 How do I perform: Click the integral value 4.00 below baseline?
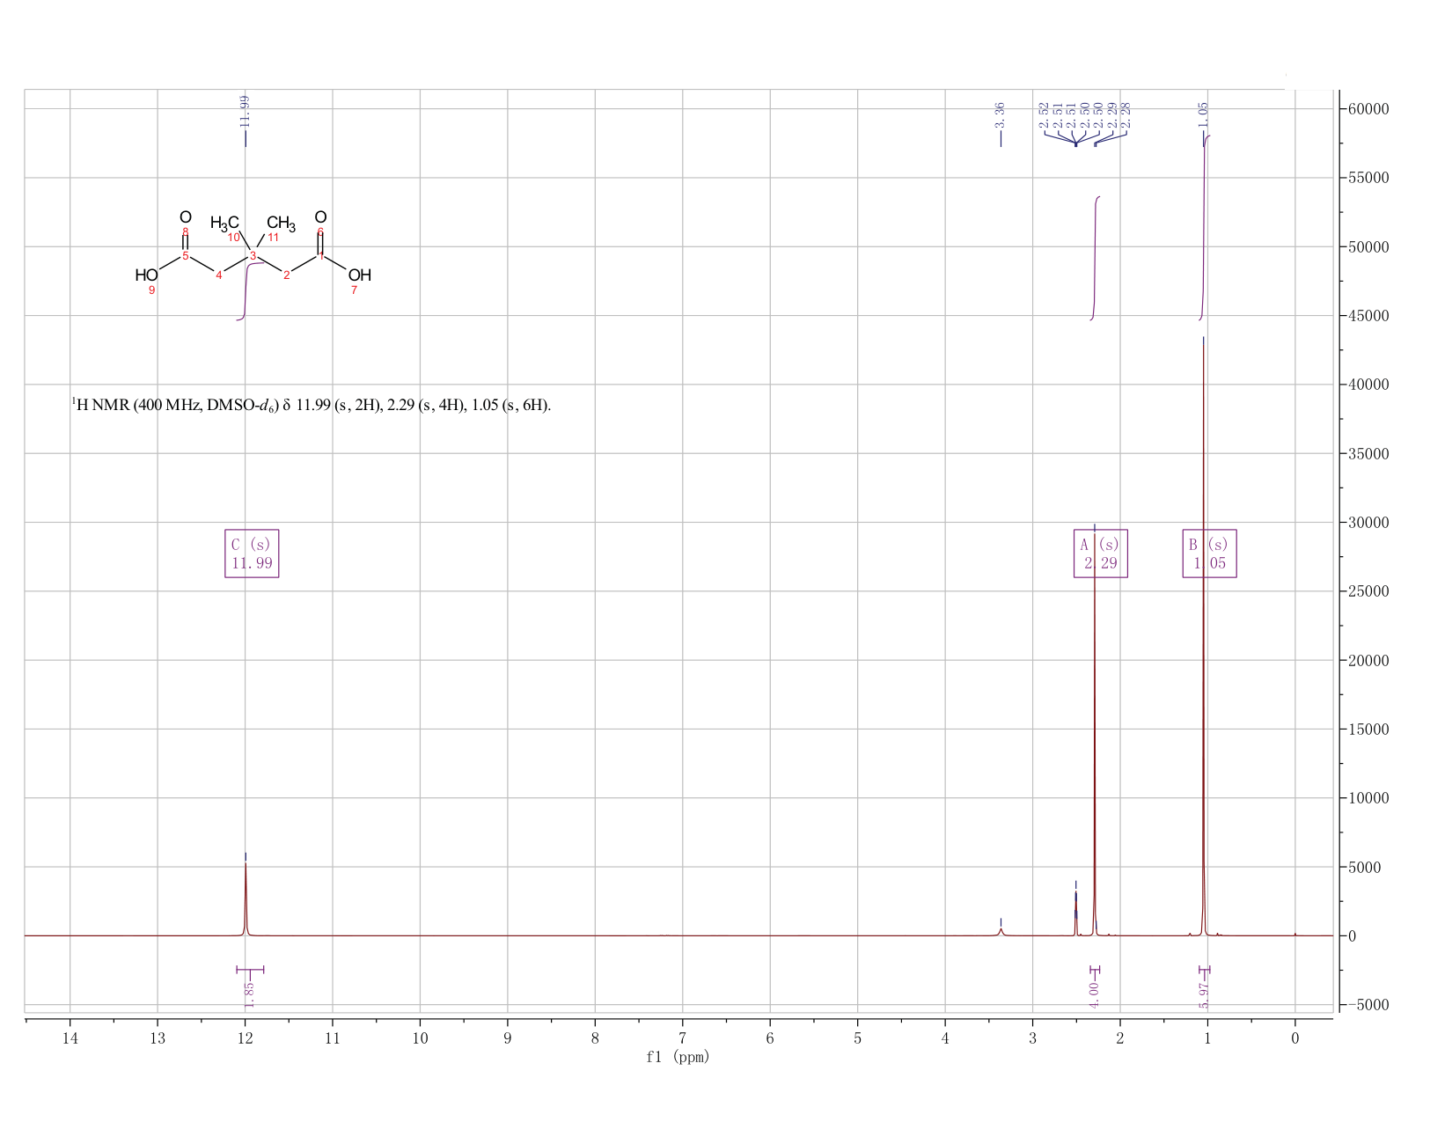click(1095, 994)
